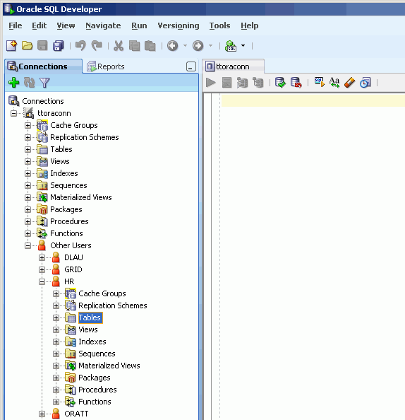Expand the GRID user node
The width and height of the screenshot is (405, 420).
click(x=42, y=269)
